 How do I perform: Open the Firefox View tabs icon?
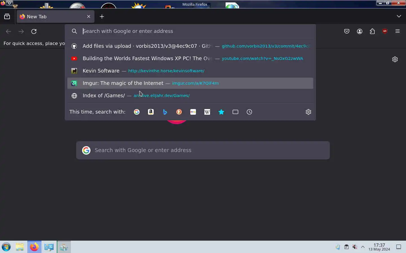[7, 17]
